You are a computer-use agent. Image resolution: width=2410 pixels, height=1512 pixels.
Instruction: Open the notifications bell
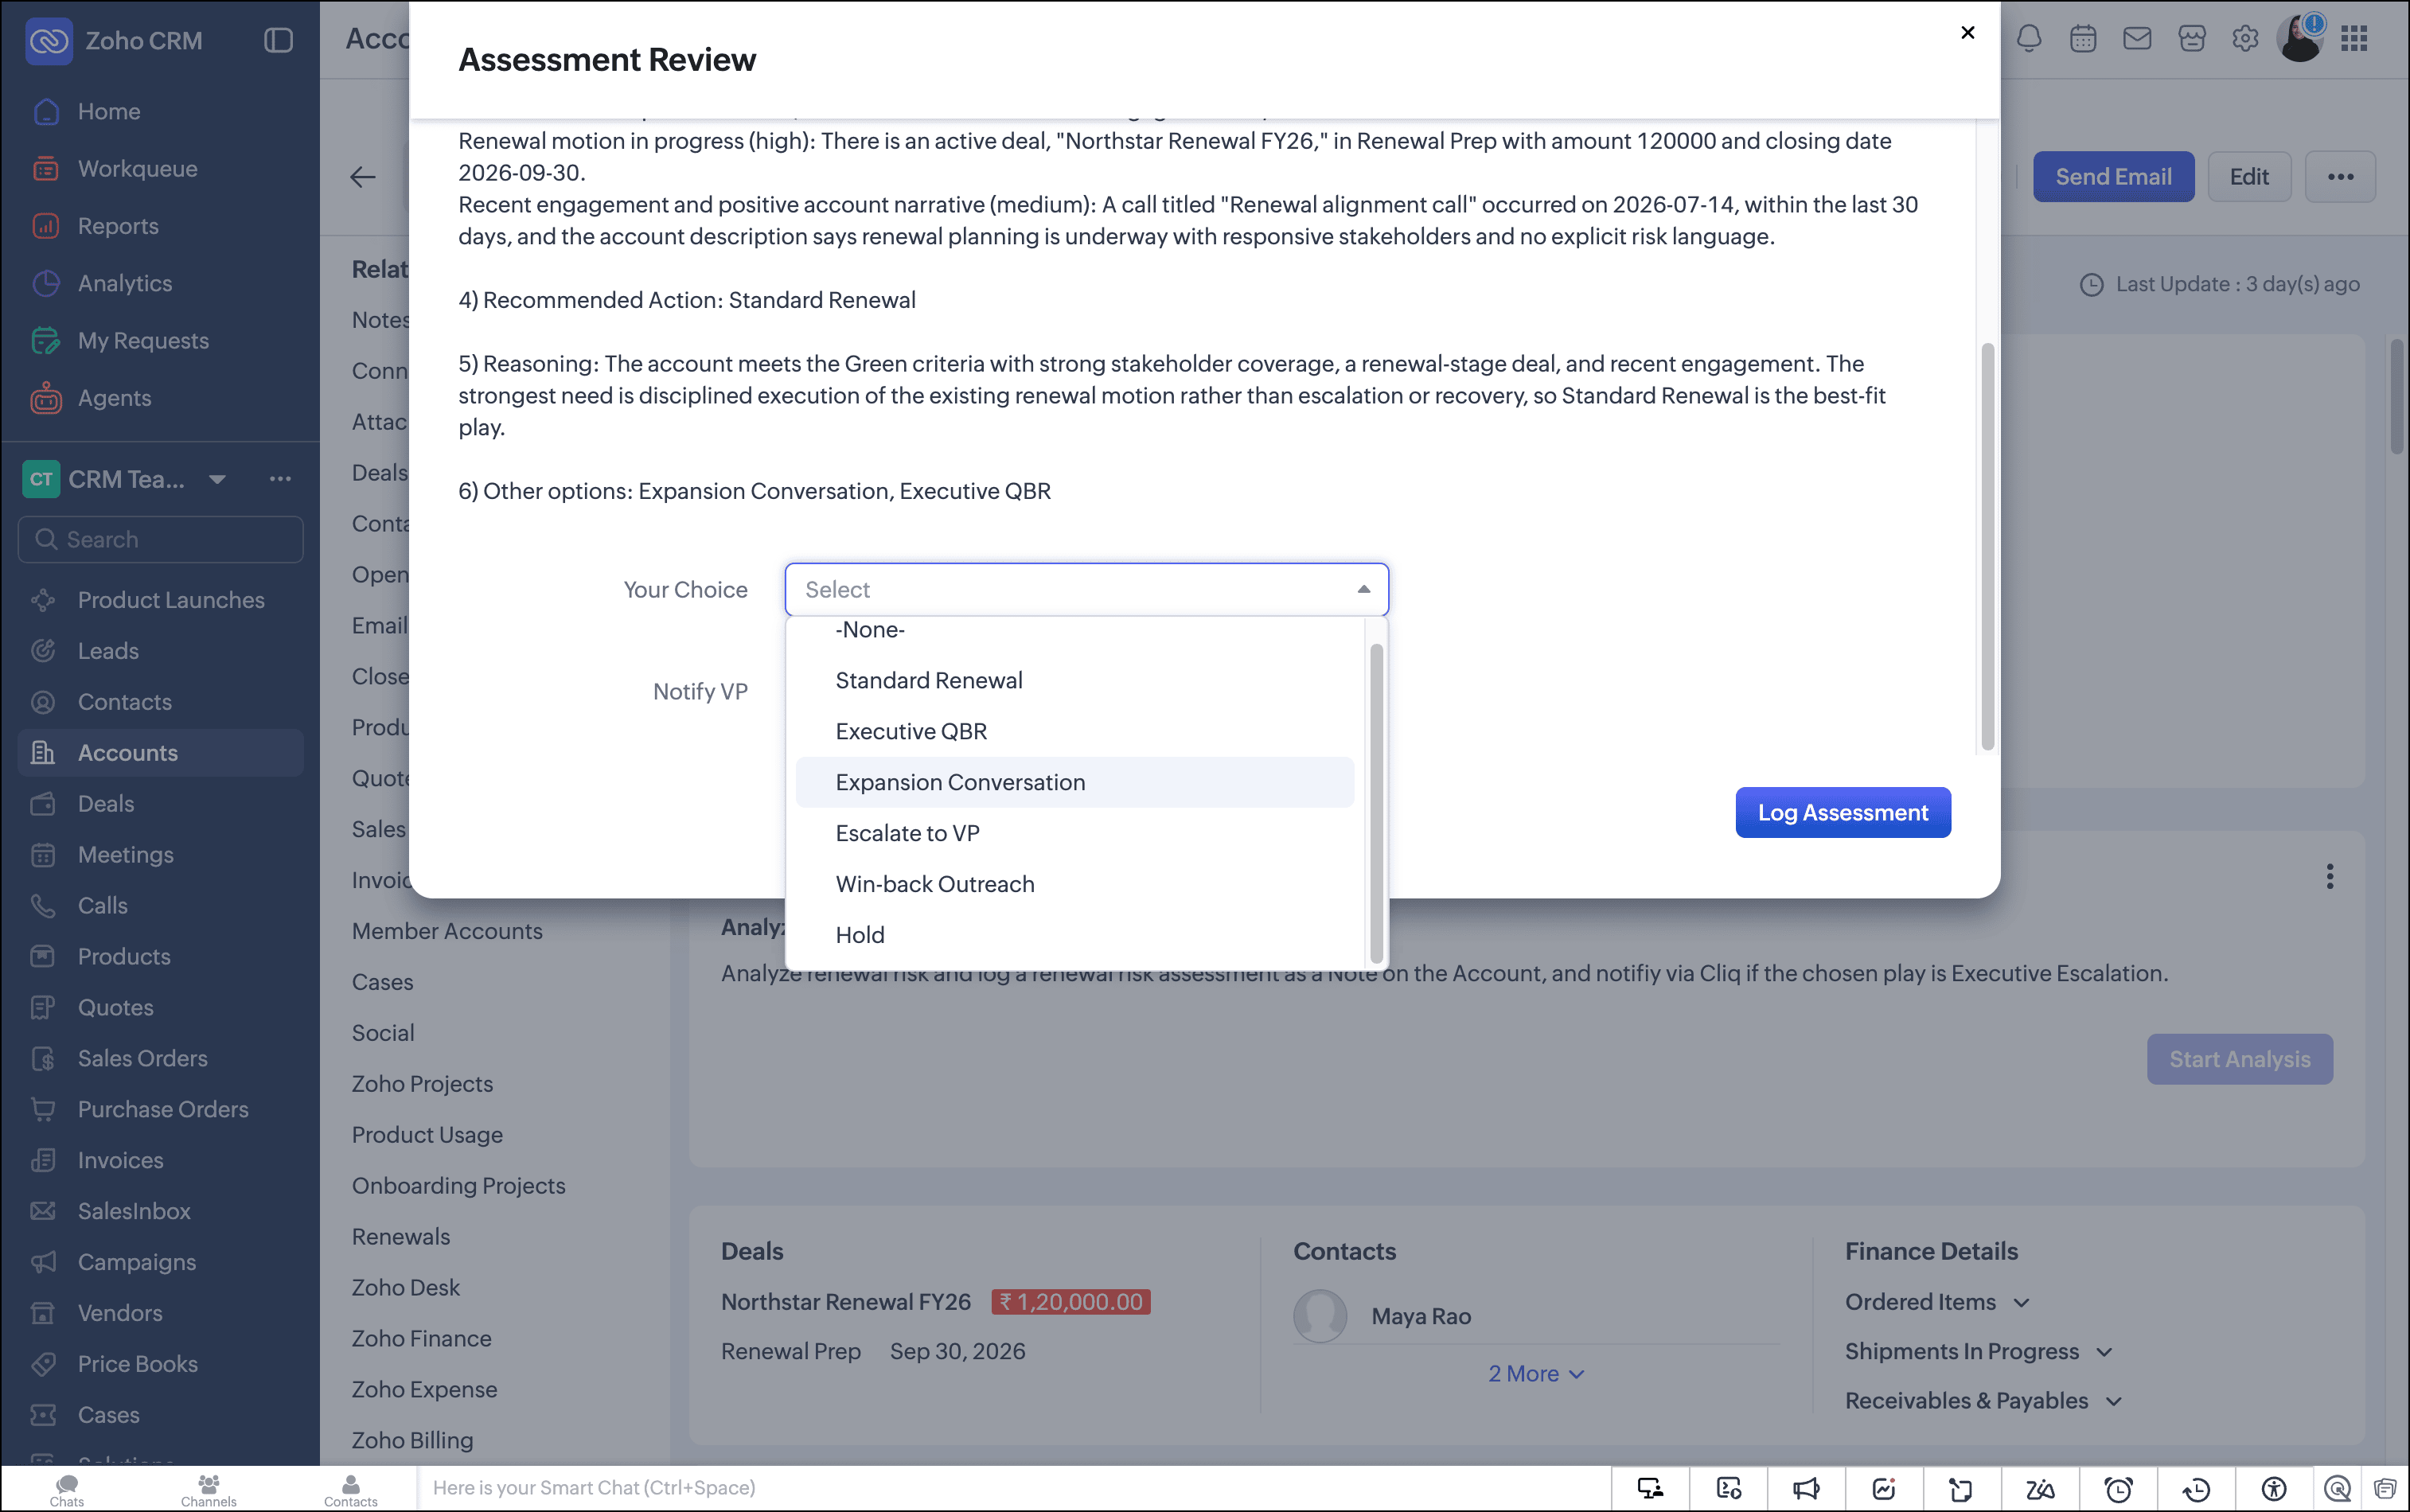click(x=2029, y=39)
